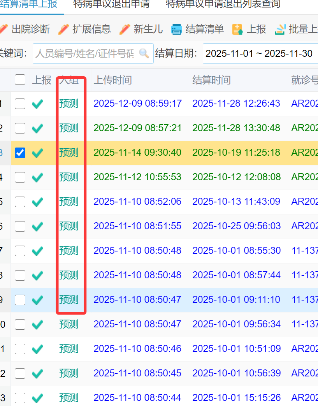This screenshot has height=406, width=318.
Task: Click 预测 link in the first row
Action: coord(69,104)
